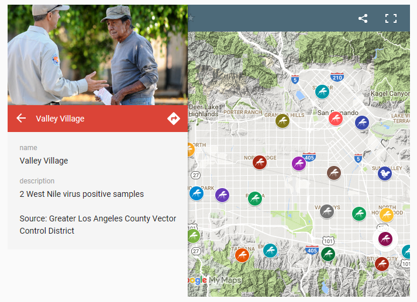Select the brown mosquito marker

[x=334, y=173]
